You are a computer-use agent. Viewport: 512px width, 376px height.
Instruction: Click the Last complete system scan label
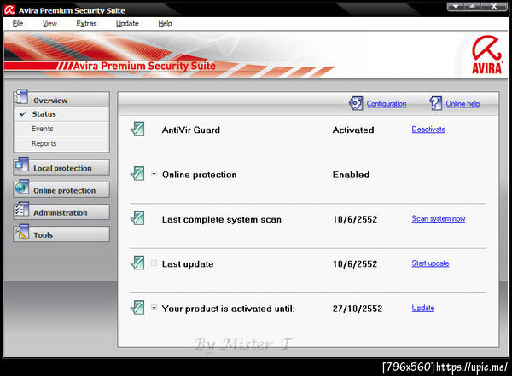[221, 219]
